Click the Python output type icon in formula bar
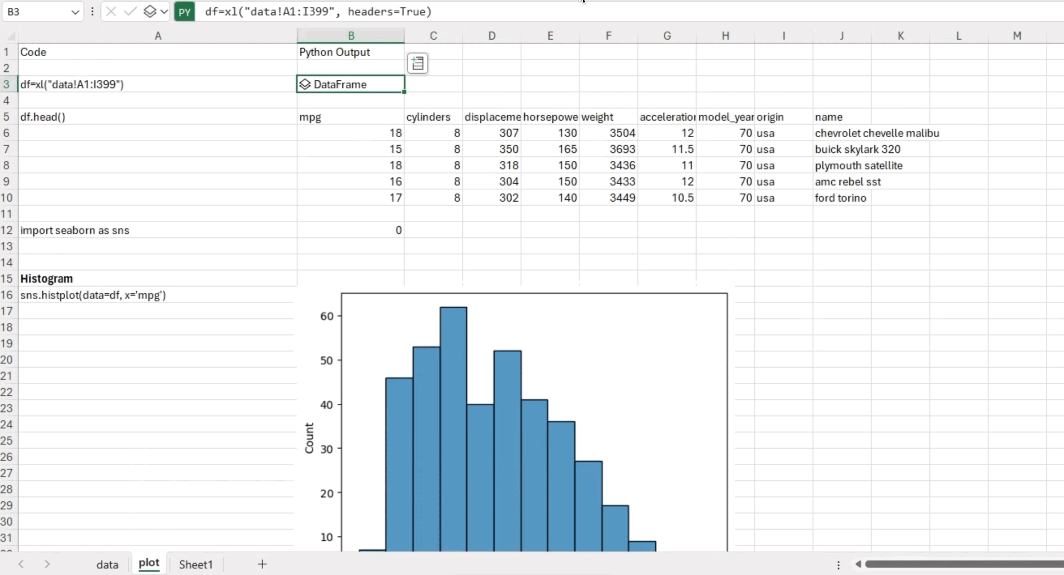Screen dimensions: 1064x575 (150, 12)
